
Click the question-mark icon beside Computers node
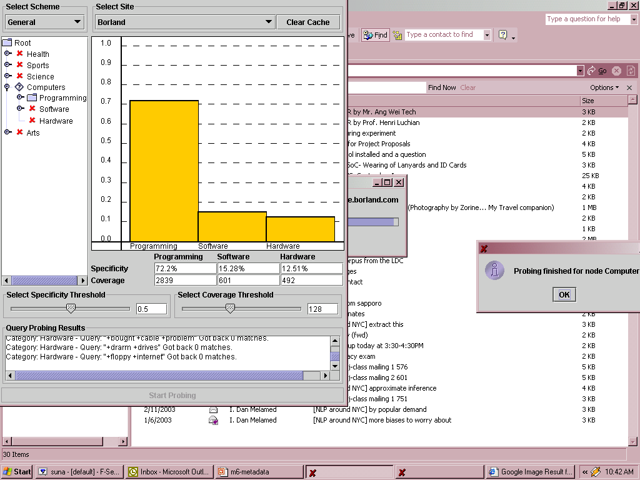coord(19,87)
